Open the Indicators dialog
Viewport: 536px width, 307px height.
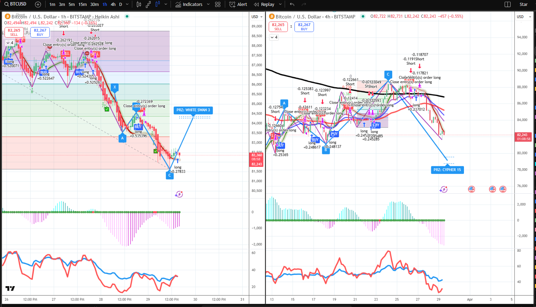(189, 5)
